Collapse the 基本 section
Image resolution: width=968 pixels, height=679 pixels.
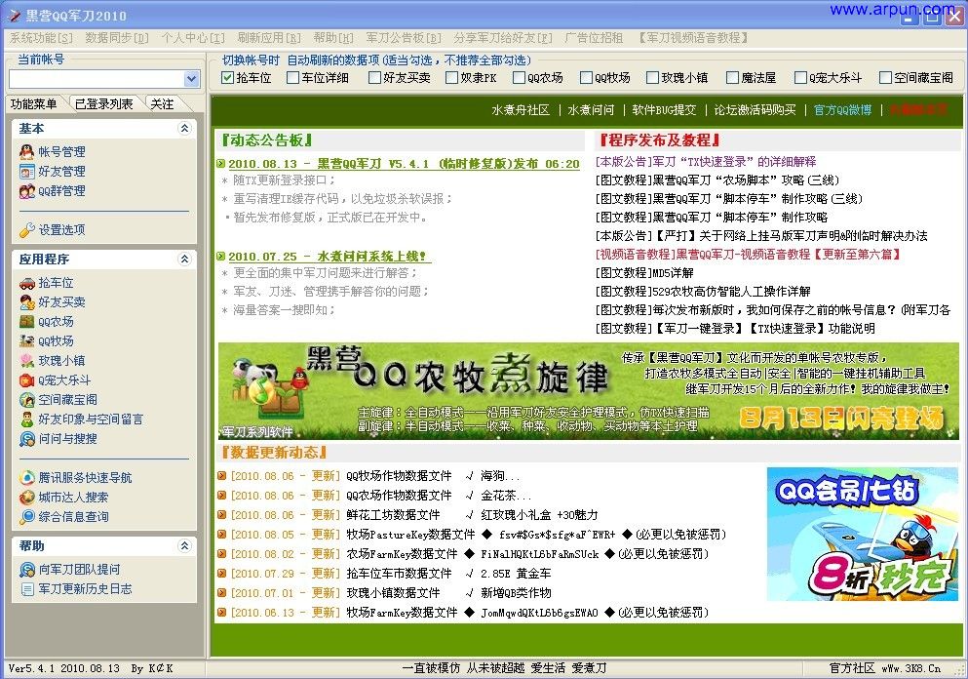pos(184,129)
